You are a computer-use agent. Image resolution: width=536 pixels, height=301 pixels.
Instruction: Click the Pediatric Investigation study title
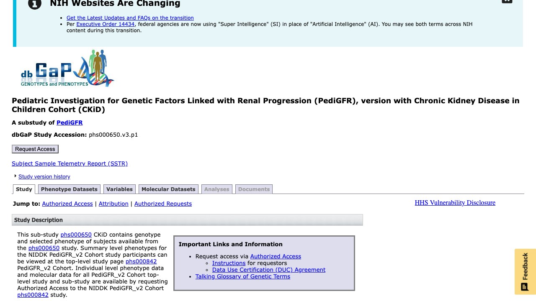[265, 105]
